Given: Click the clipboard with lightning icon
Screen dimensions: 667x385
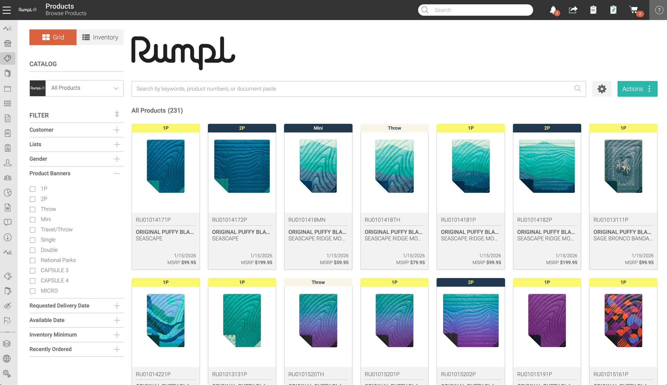Looking at the screenshot, I should pyautogui.click(x=613, y=10).
